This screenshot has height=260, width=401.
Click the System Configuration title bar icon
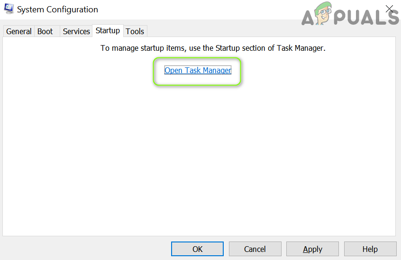9,9
